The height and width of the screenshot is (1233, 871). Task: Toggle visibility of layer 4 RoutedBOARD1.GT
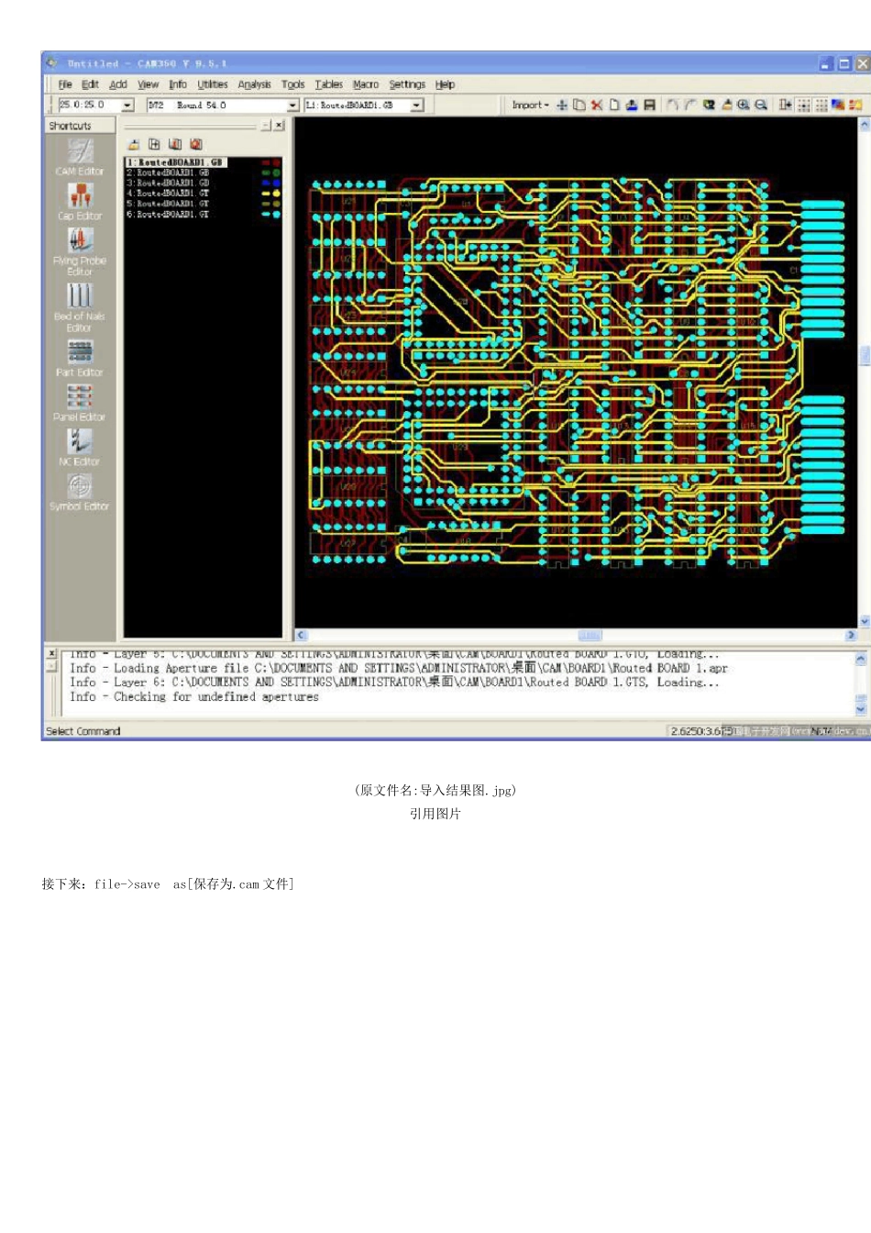[x=271, y=194]
